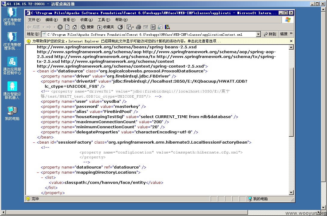Open 通达应用服务控制中心 desktop icon
327x216 pixels.
(x=12, y=66)
